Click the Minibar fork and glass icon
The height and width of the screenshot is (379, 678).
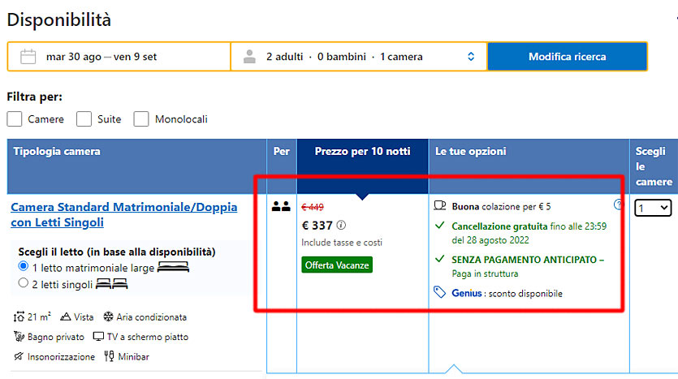(x=109, y=356)
